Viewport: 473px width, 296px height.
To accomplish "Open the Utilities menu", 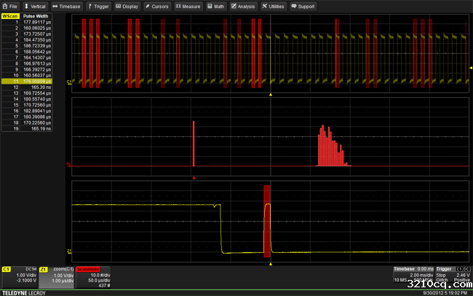I will click(x=274, y=7).
